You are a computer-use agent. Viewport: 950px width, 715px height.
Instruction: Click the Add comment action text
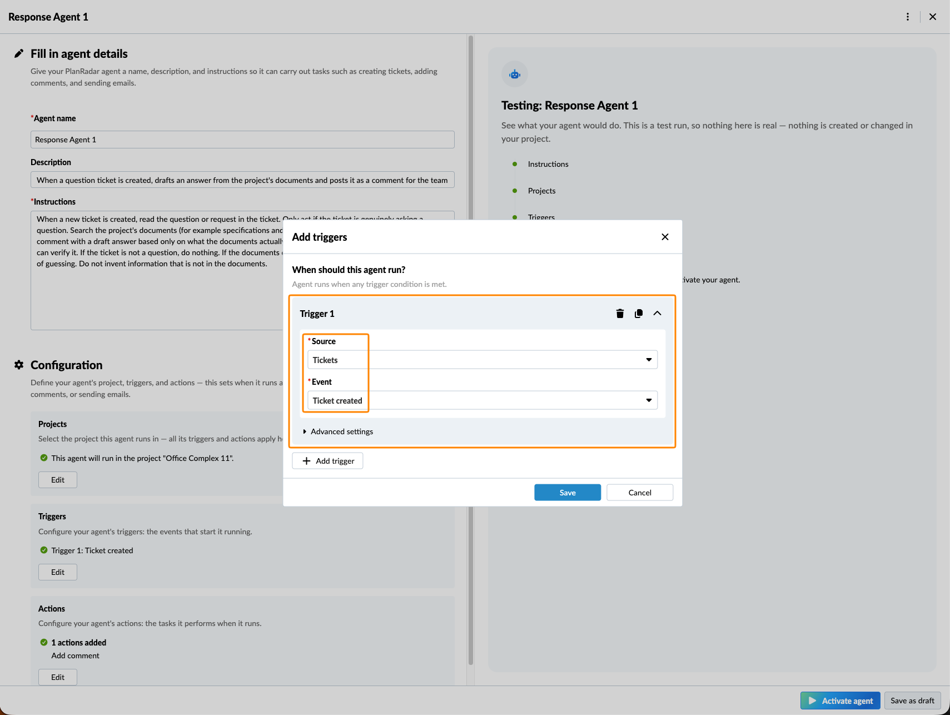[x=76, y=656]
